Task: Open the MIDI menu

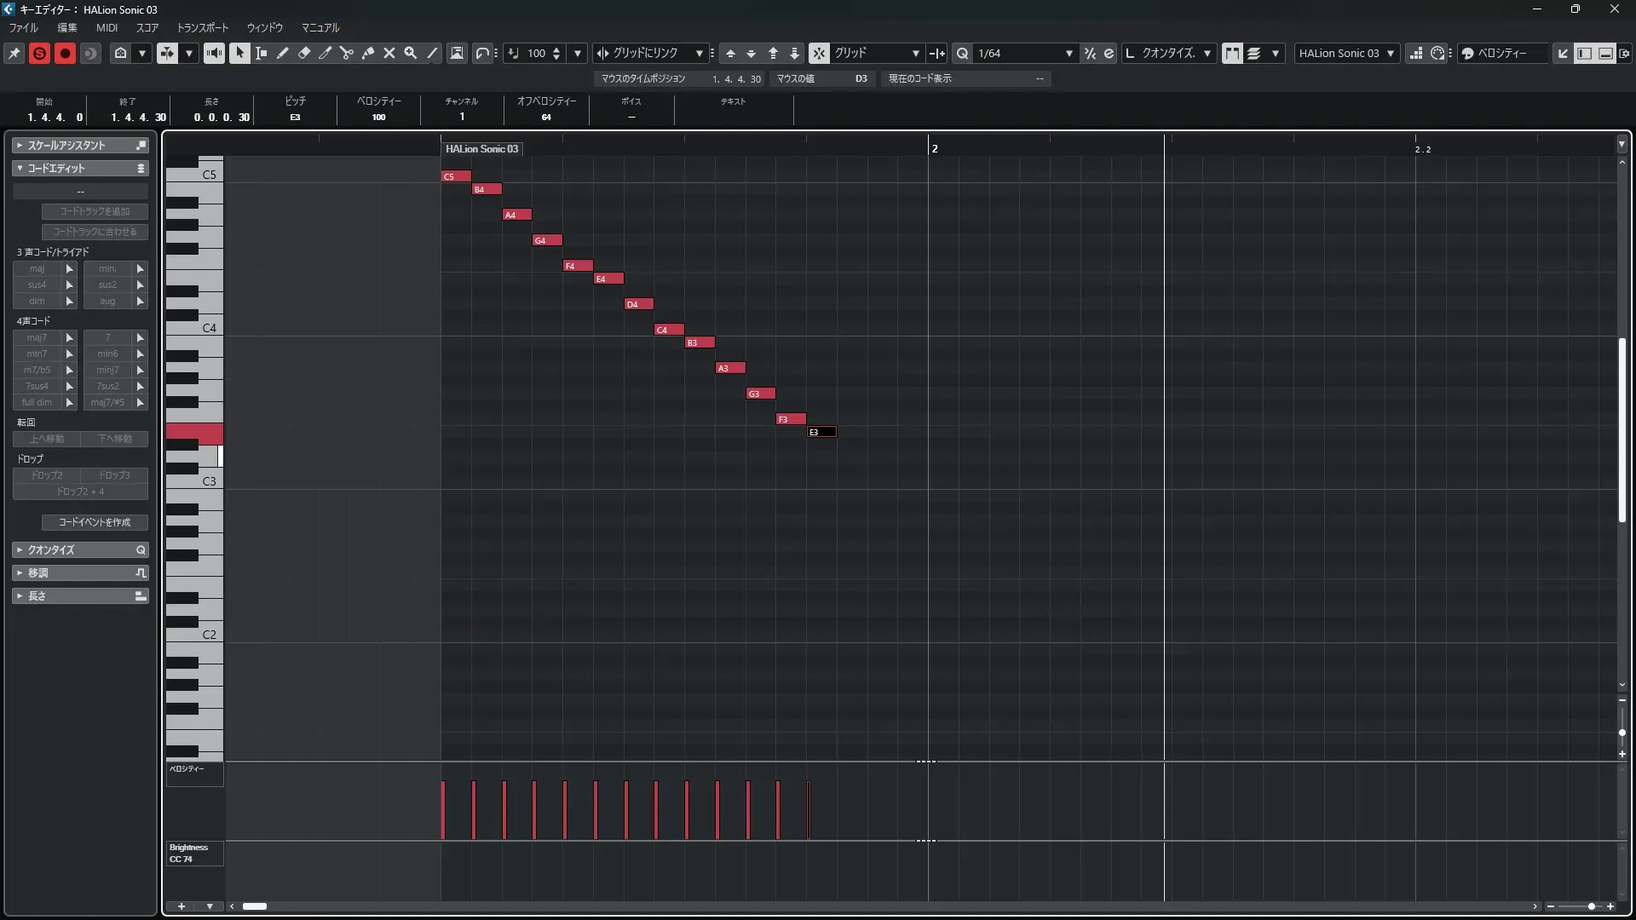Action: tap(107, 27)
